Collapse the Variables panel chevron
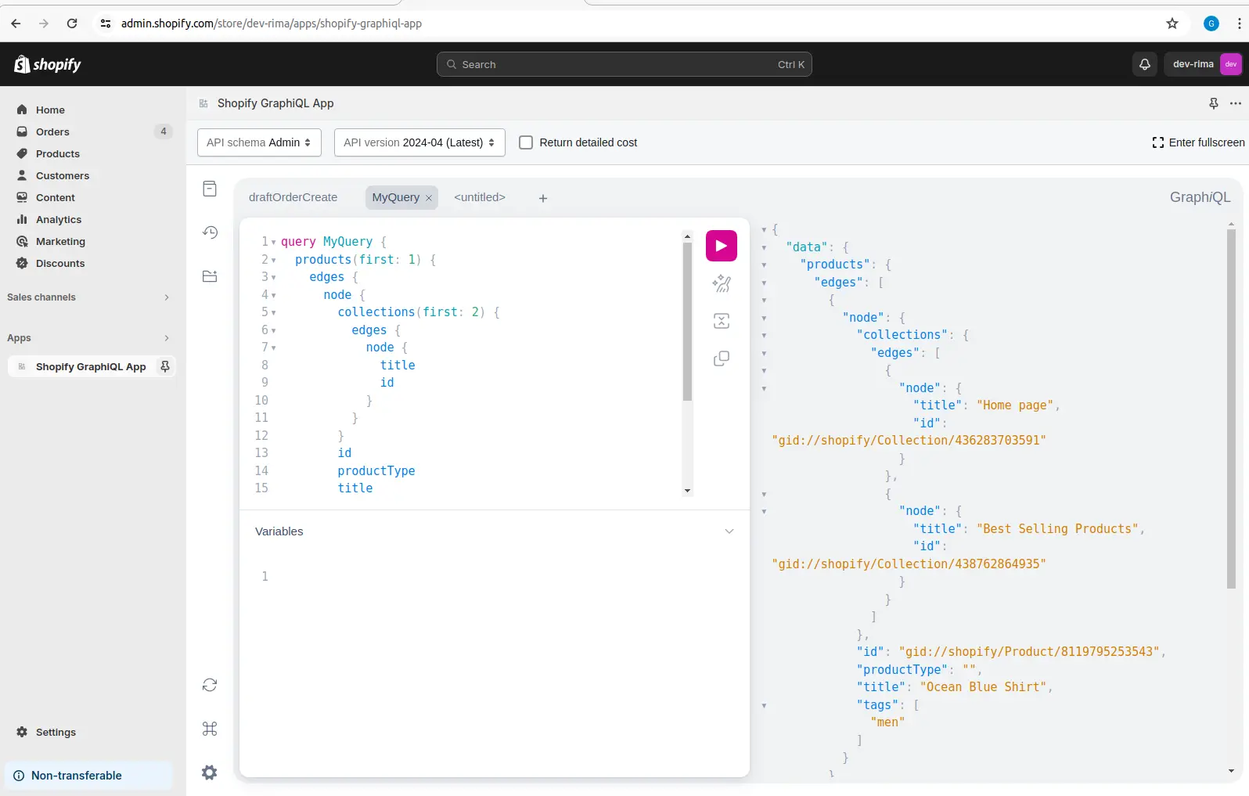Screen dimensions: 1249x796 tap(729, 531)
